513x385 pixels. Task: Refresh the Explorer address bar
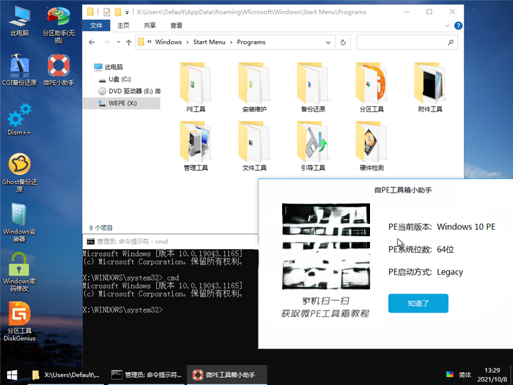pyautogui.click(x=343, y=42)
